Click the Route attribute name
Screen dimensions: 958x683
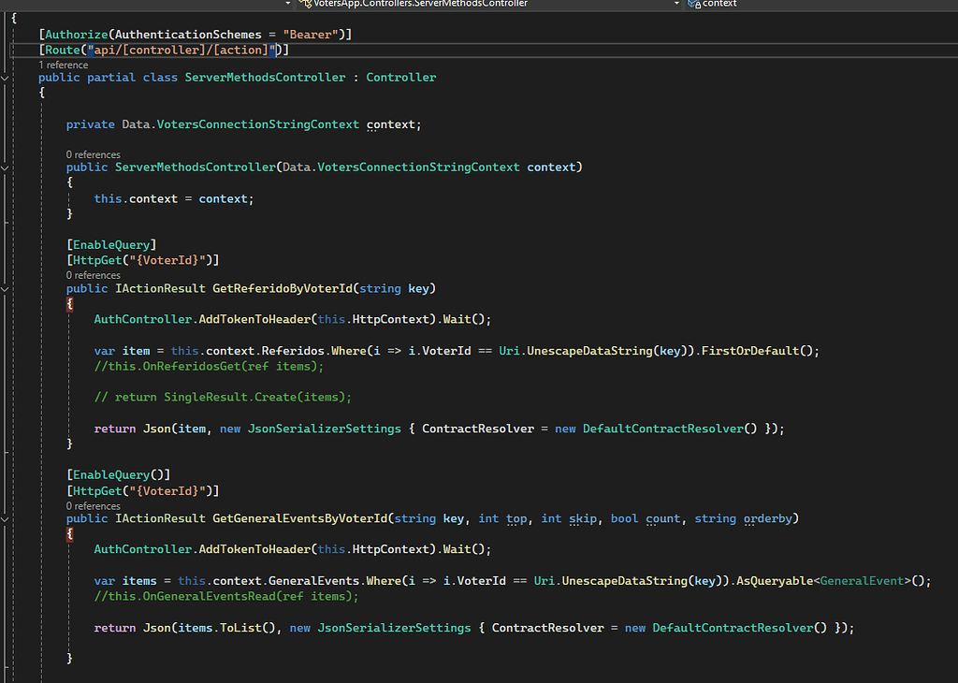tap(63, 51)
